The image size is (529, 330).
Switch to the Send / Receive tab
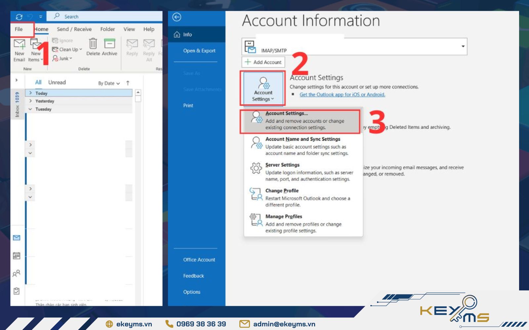point(75,29)
